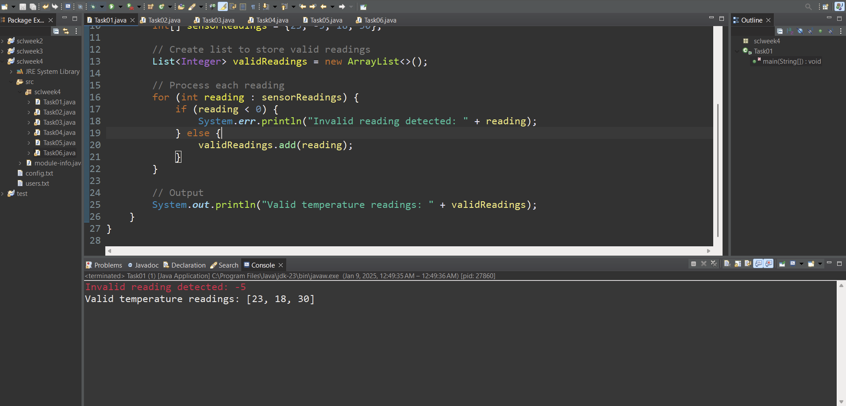This screenshot has width=846, height=406.
Task: Select config.txt in Package Explorer
Action: point(39,173)
